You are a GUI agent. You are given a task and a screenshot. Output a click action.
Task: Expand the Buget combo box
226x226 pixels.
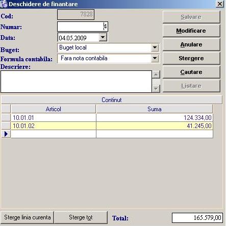[x=155, y=47]
